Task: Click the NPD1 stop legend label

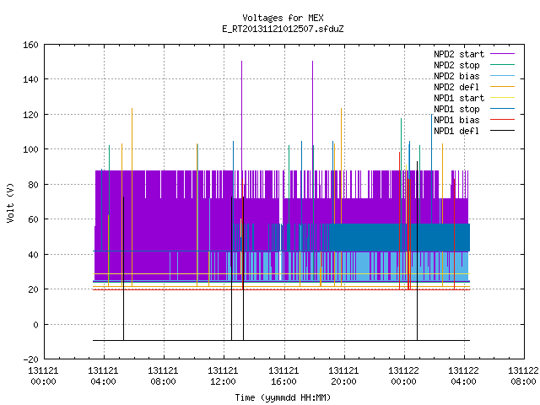Action: (456, 109)
